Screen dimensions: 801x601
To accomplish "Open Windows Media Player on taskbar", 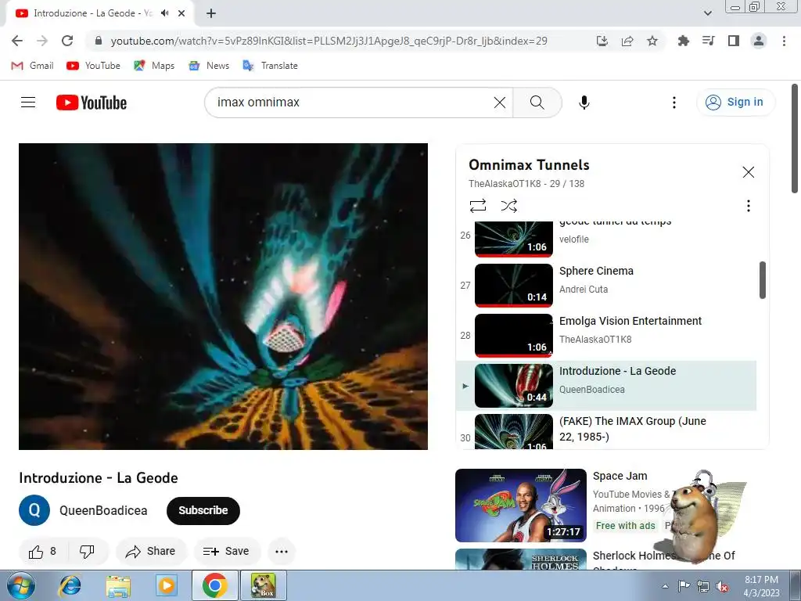I will [x=167, y=585].
